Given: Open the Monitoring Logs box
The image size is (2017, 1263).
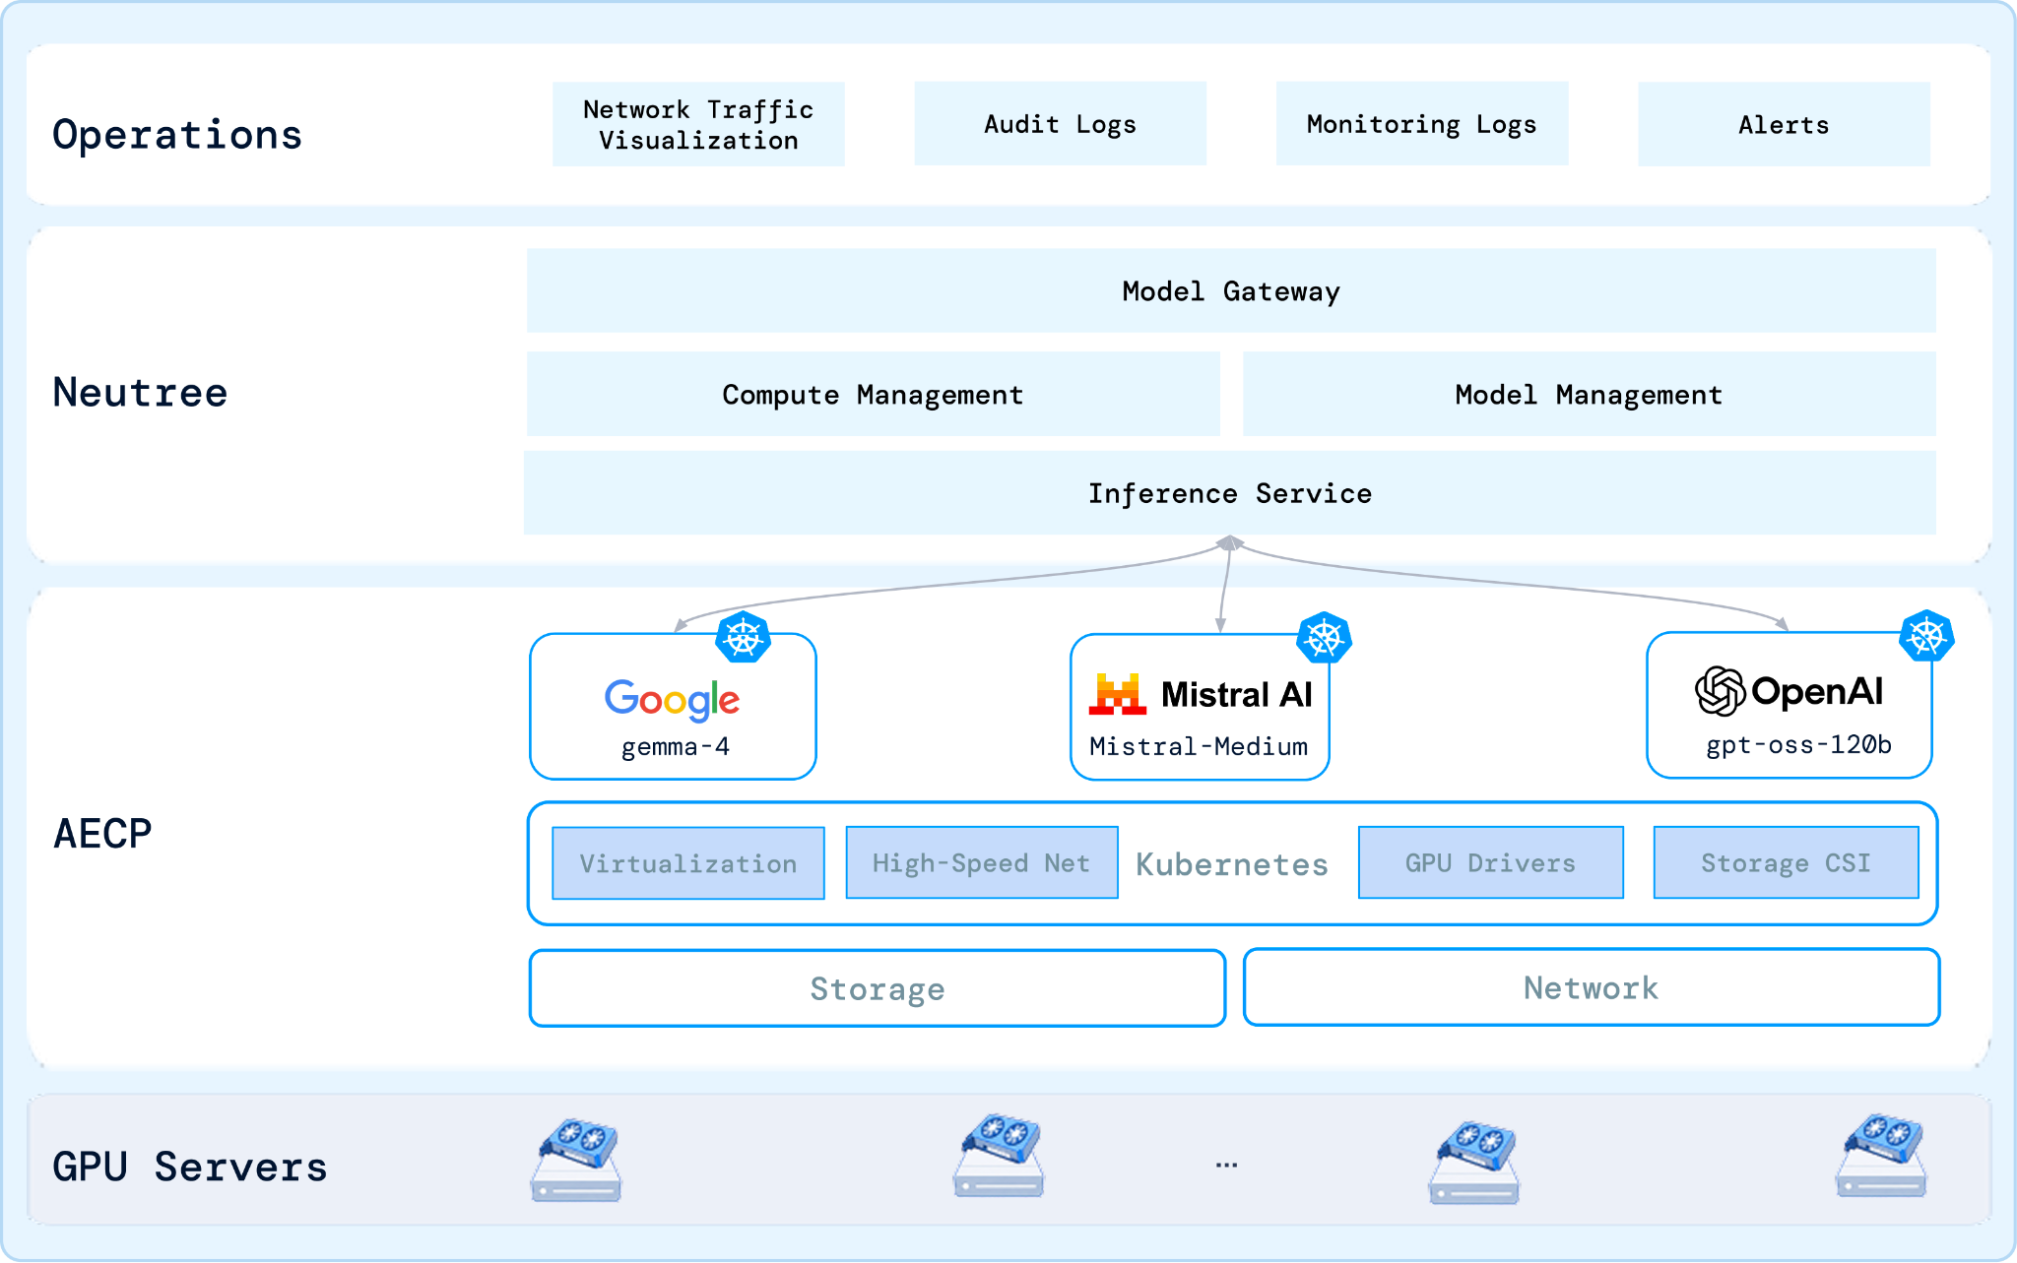Looking at the screenshot, I should (1421, 124).
